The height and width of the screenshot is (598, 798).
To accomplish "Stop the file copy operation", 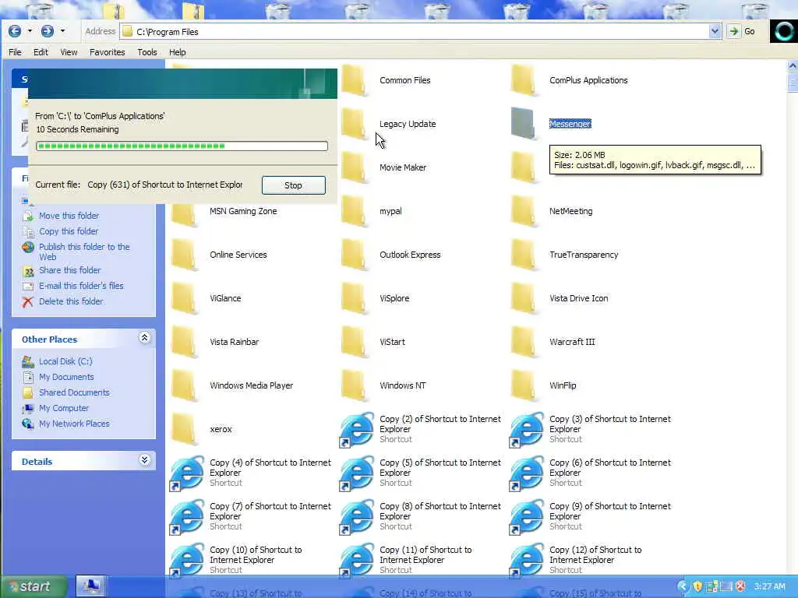I will point(294,185).
